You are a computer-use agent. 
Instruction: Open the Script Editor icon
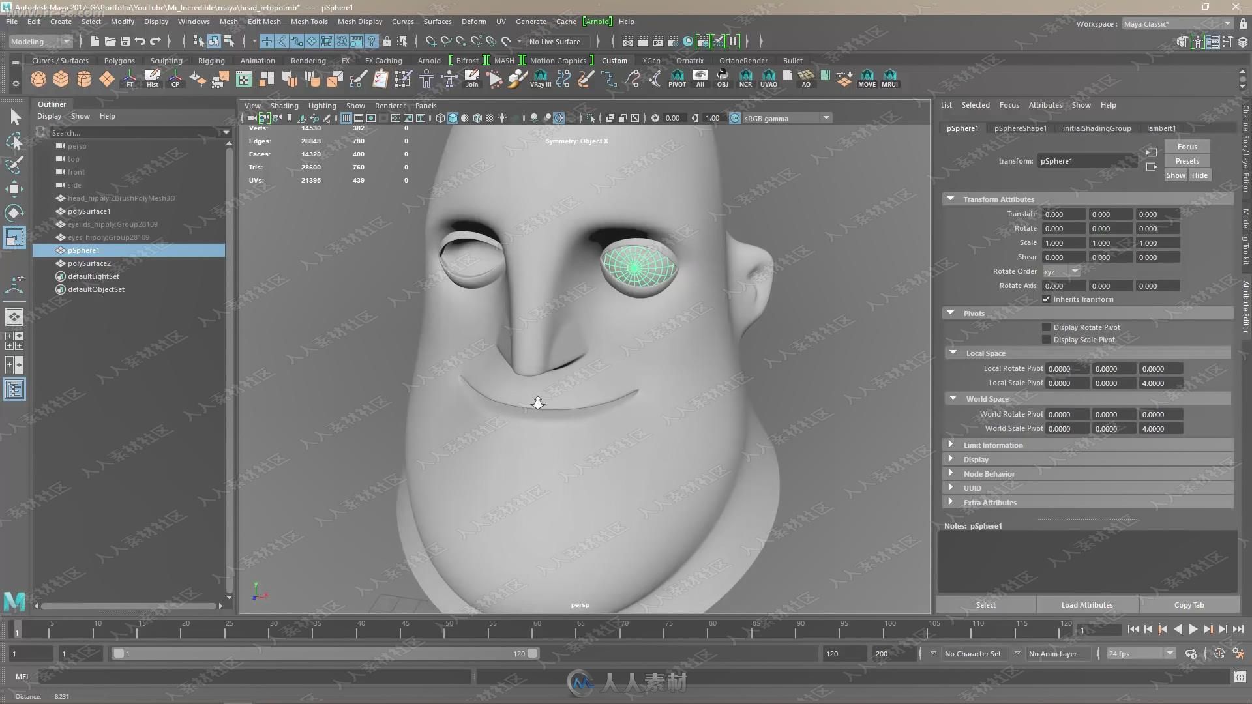1240,677
